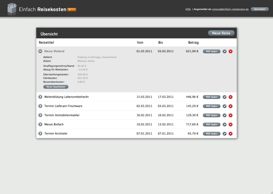Delete the Messe Mailand trip
The height and width of the screenshot is (194, 273).
(231, 51)
